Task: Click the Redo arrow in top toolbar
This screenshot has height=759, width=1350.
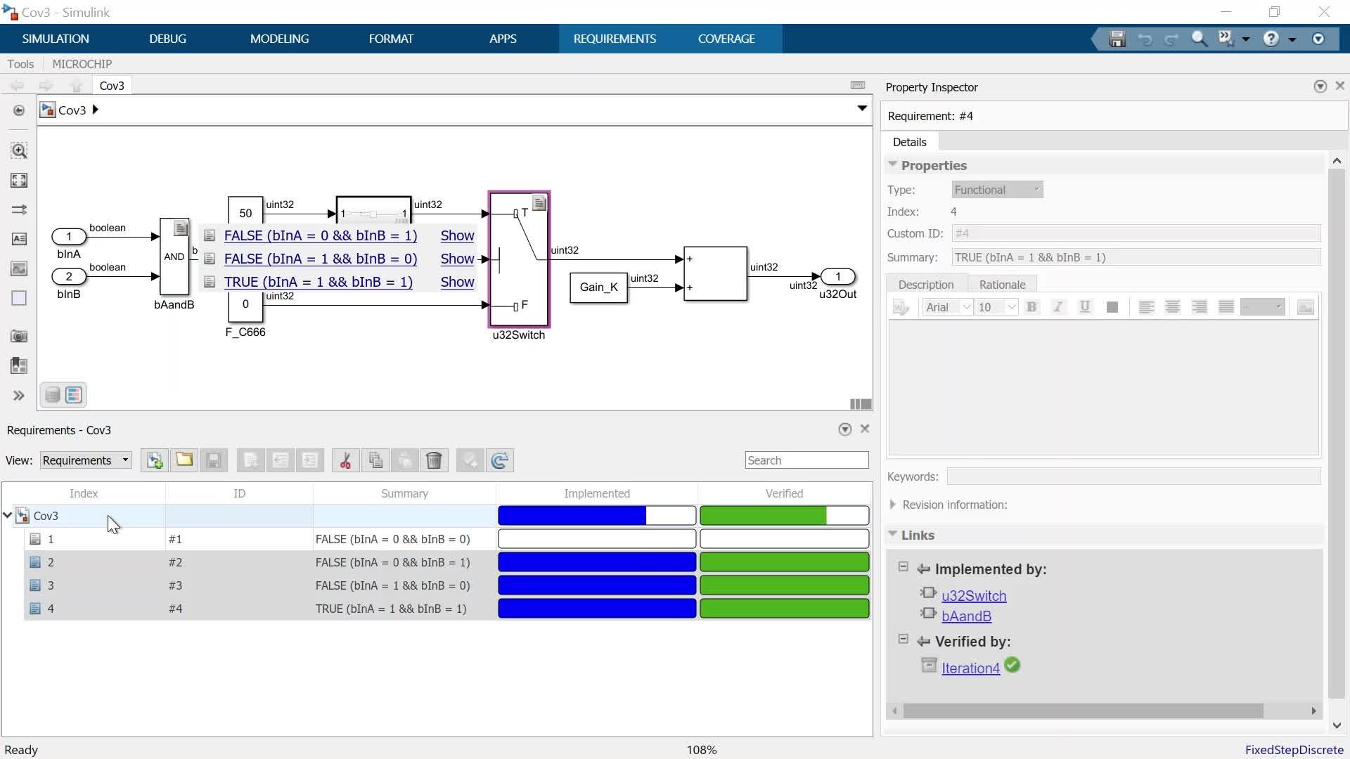Action: [x=1171, y=39]
